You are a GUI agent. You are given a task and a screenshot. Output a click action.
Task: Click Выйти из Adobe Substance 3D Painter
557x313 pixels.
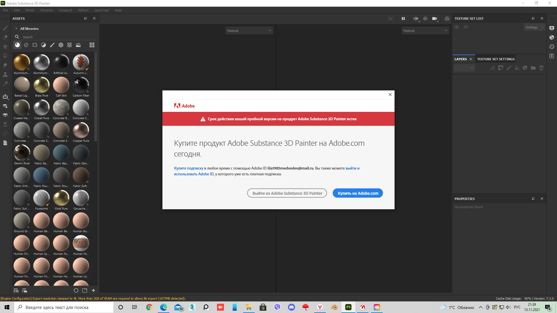click(x=287, y=193)
